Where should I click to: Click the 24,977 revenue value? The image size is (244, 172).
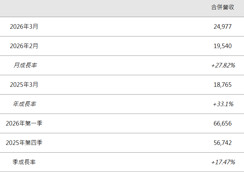pyautogui.click(x=223, y=27)
